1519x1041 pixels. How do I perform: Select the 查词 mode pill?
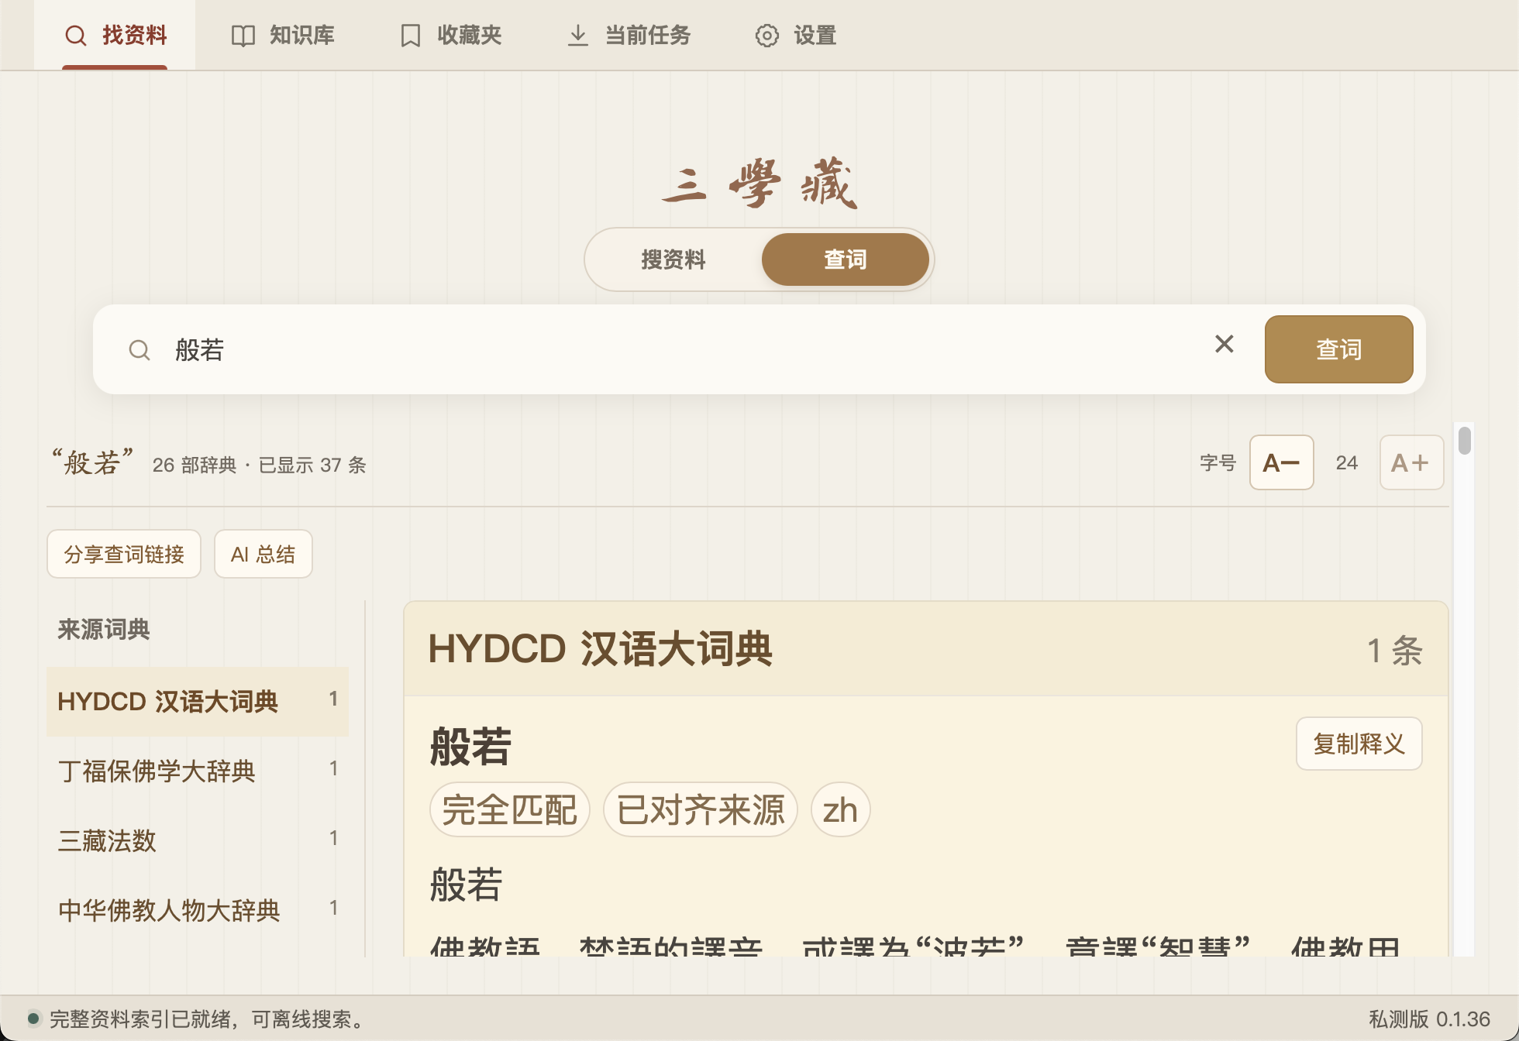[x=846, y=259]
